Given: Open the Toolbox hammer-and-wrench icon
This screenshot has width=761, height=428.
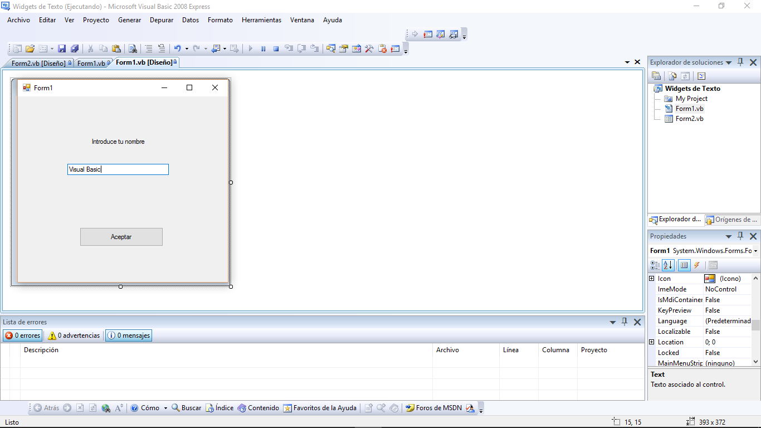Looking at the screenshot, I should 369,48.
